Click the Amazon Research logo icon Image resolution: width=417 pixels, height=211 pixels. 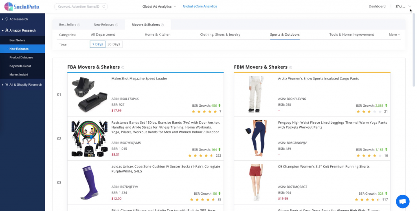(x=7, y=30)
